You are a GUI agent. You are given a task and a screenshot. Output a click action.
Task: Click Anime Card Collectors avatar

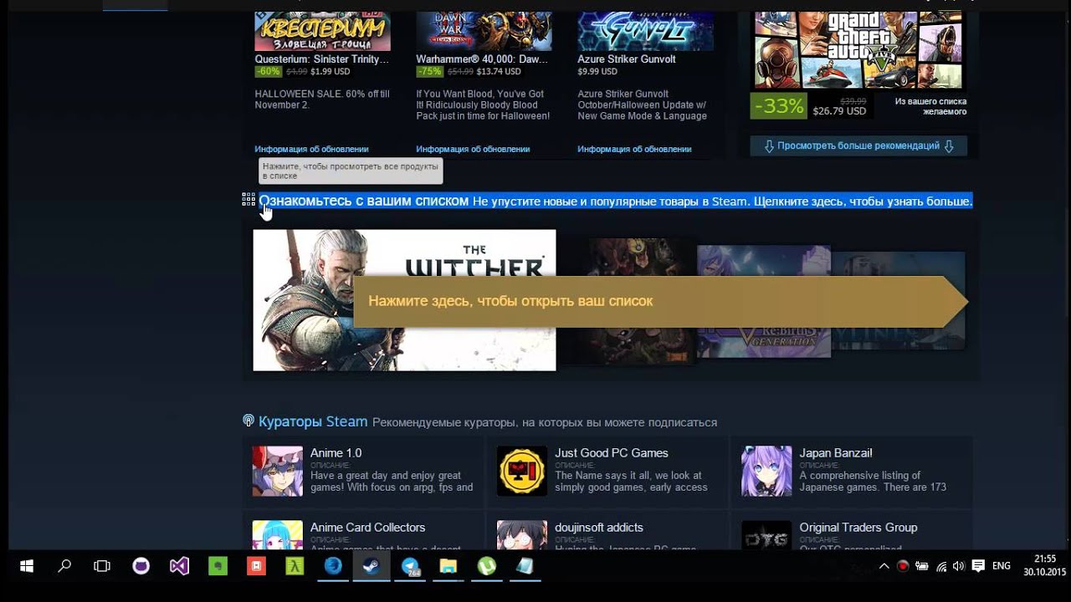(x=278, y=535)
